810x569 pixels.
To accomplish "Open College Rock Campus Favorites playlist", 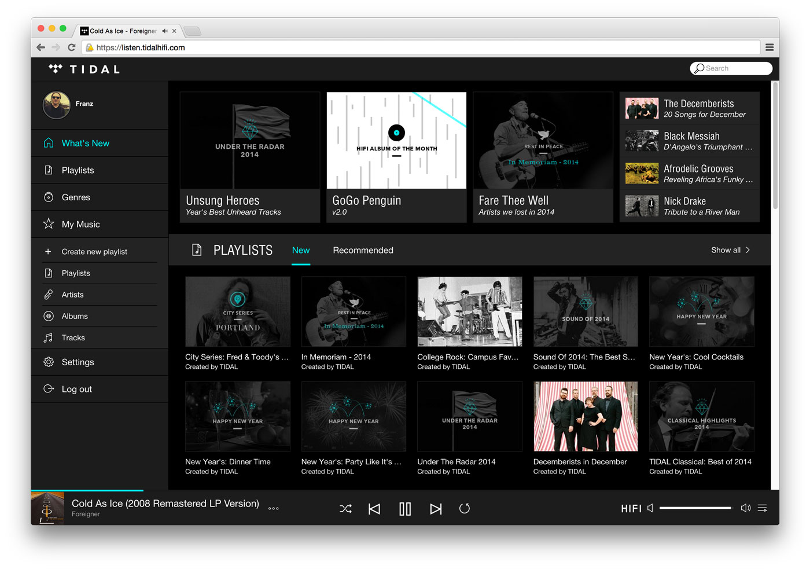I will (x=469, y=311).
